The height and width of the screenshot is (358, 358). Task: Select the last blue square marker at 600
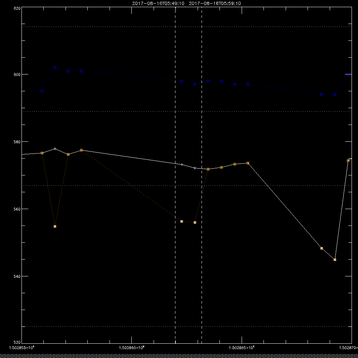click(348, 74)
